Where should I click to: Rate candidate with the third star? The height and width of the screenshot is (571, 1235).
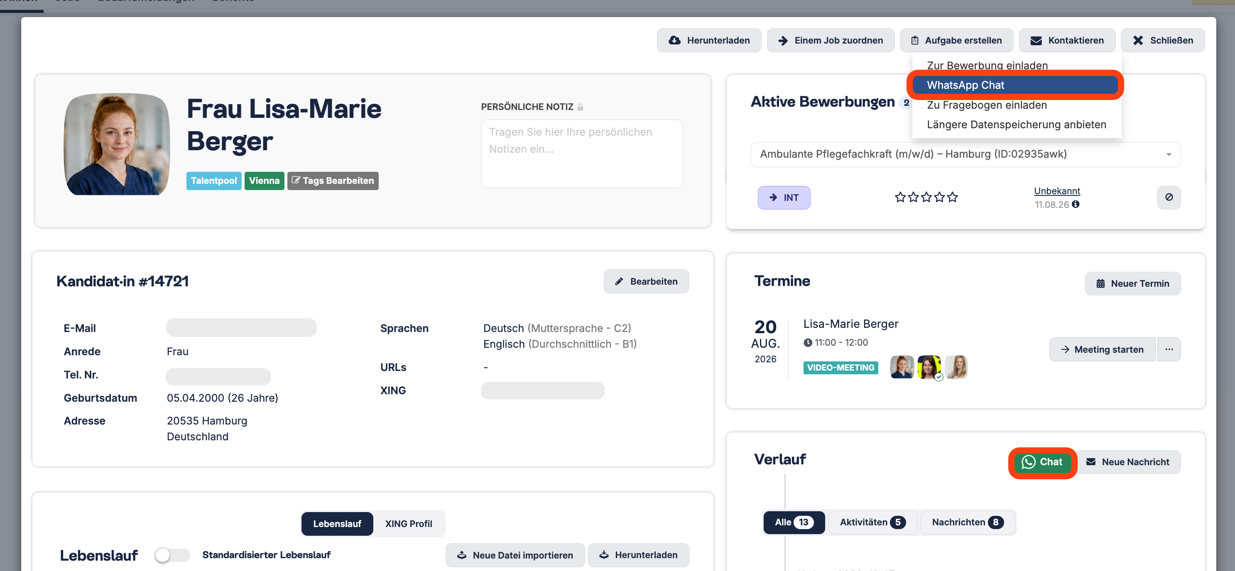[926, 198]
